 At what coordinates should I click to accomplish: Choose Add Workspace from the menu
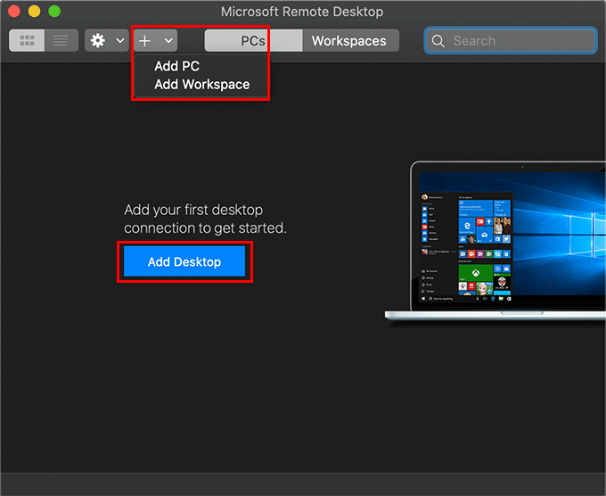coord(201,85)
